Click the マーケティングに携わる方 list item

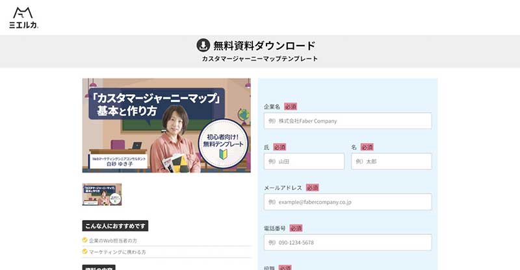tap(118, 252)
